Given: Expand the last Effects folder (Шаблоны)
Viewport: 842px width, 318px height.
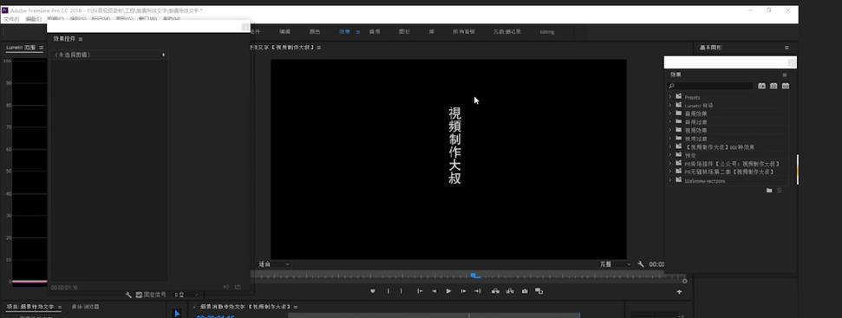Looking at the screenshot, I should pyautogui.click(x=670, y=180).
